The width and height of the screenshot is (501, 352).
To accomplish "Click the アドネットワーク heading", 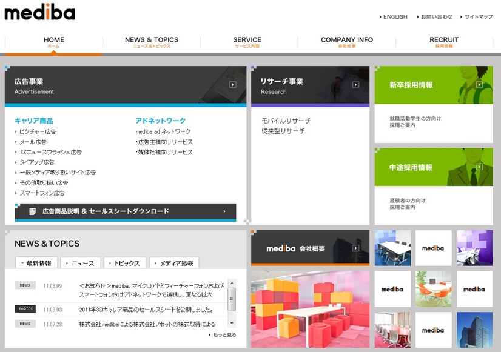I will pyautogui.click(x=160, y=121).
